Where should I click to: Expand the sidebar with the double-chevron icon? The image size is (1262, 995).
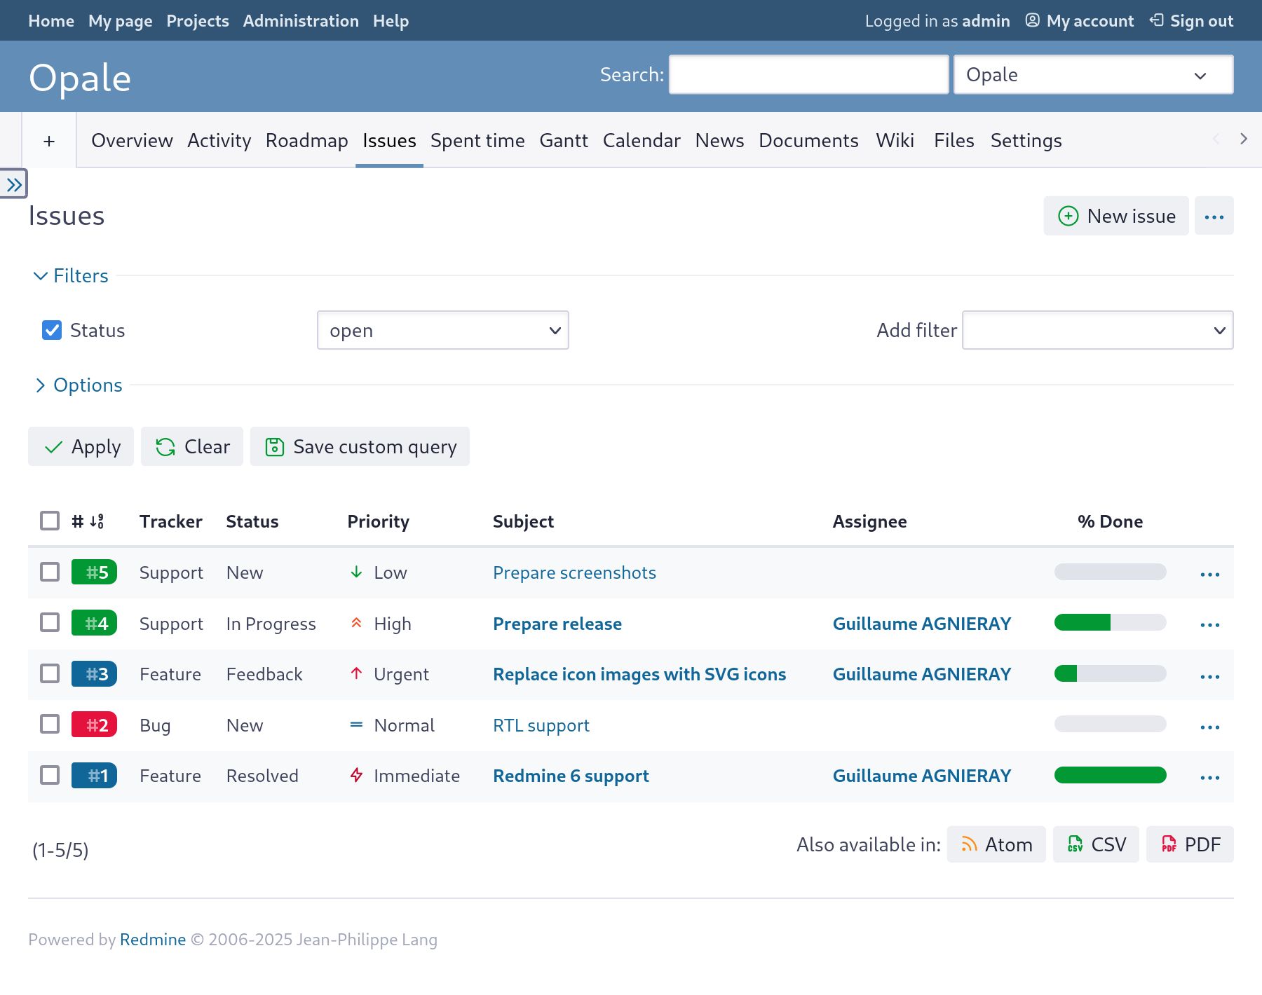click(14, 185)
